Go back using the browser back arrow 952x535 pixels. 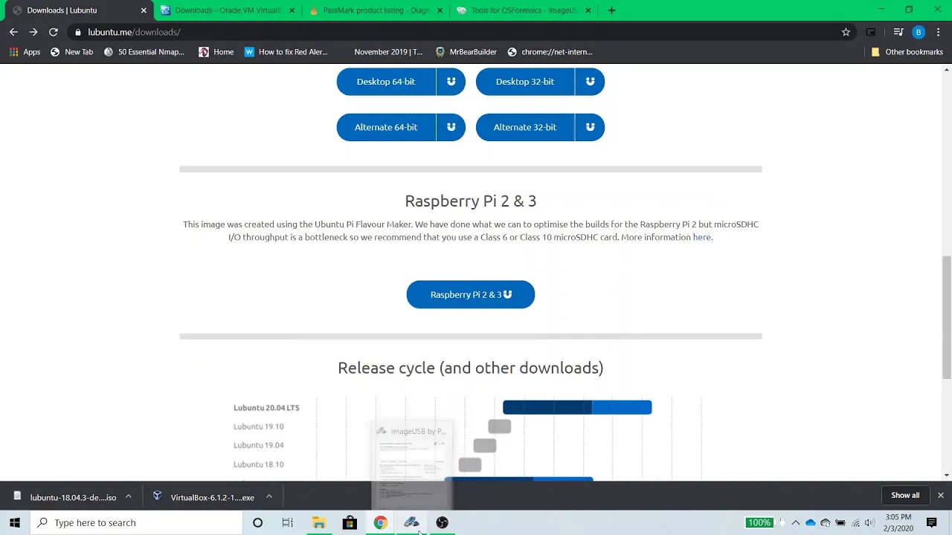click(13, 32)
